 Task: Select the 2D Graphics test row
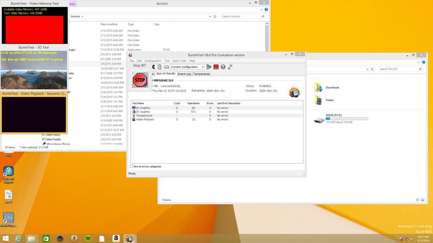(217, 107)
